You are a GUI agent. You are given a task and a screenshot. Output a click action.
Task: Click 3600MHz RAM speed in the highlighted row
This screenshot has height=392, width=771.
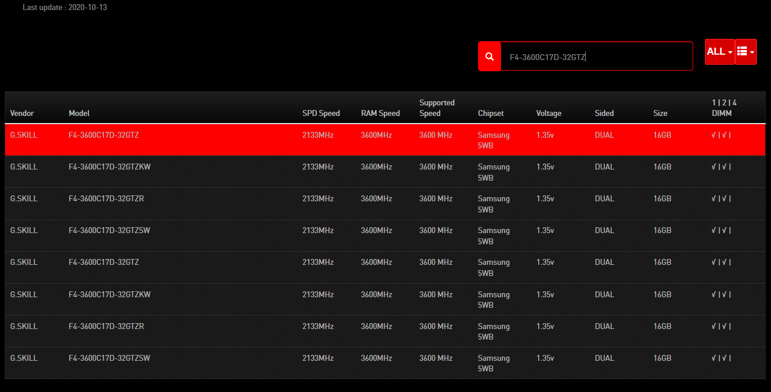pyautogui.click(x=376, y=135)
